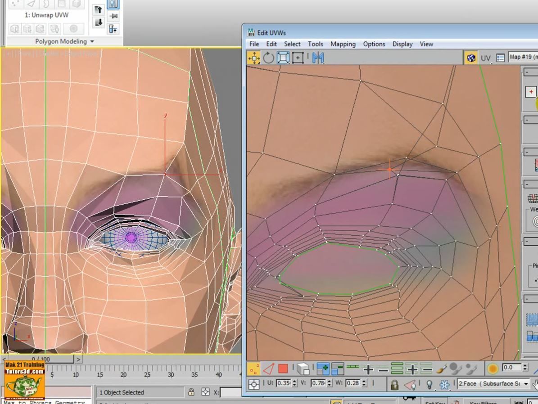Open the Display menu
This screenshot has height=404, width=538.
(402, 44)
